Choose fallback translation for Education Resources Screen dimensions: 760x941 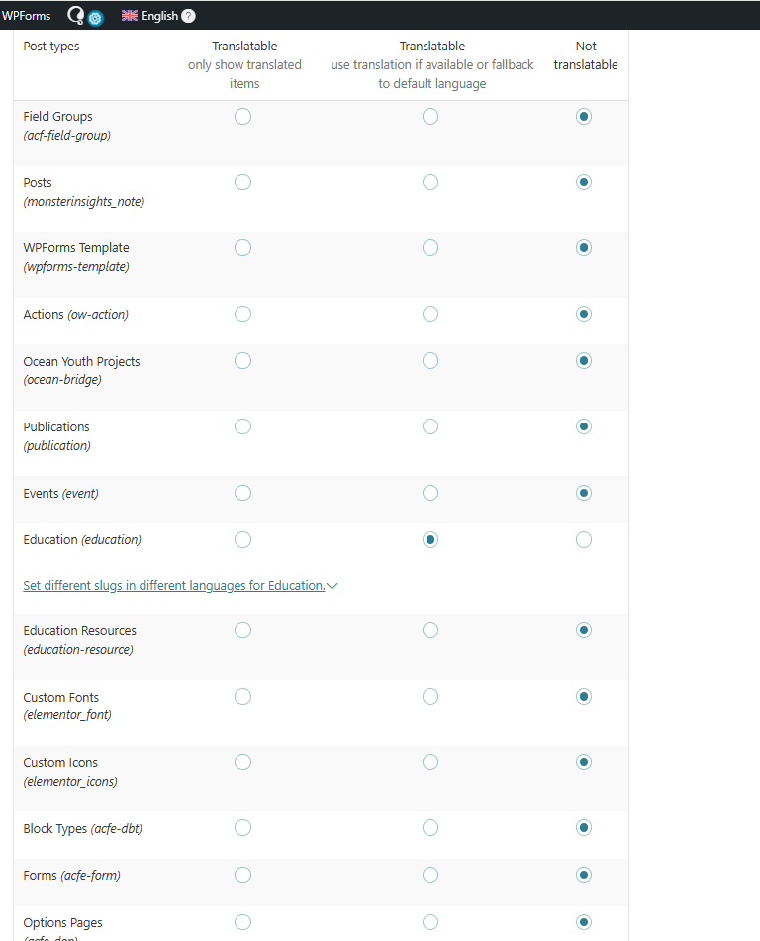click(x=430, y=631)
